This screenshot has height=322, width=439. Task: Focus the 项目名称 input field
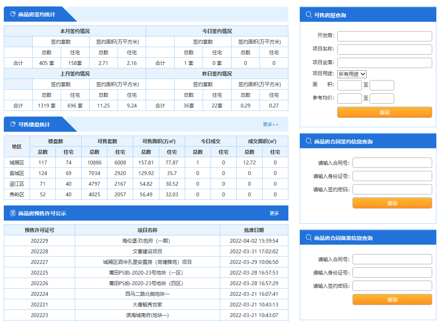pos(384,50)
